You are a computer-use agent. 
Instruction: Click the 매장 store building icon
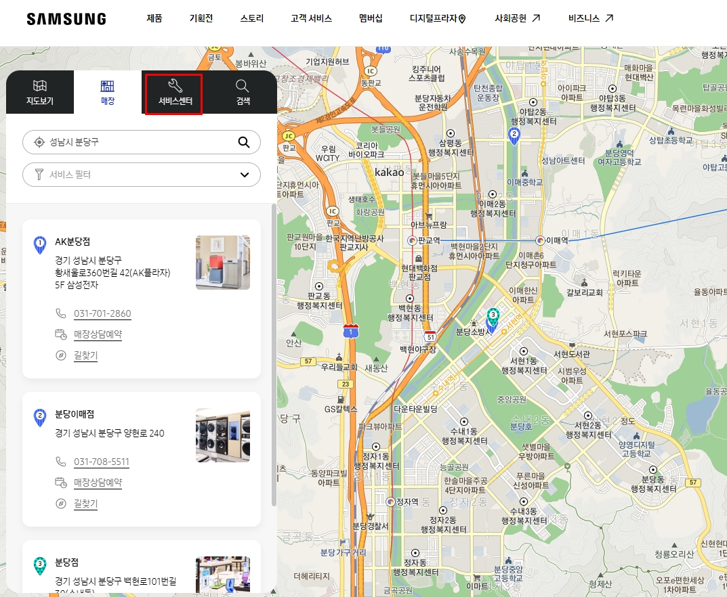[108, 86]
